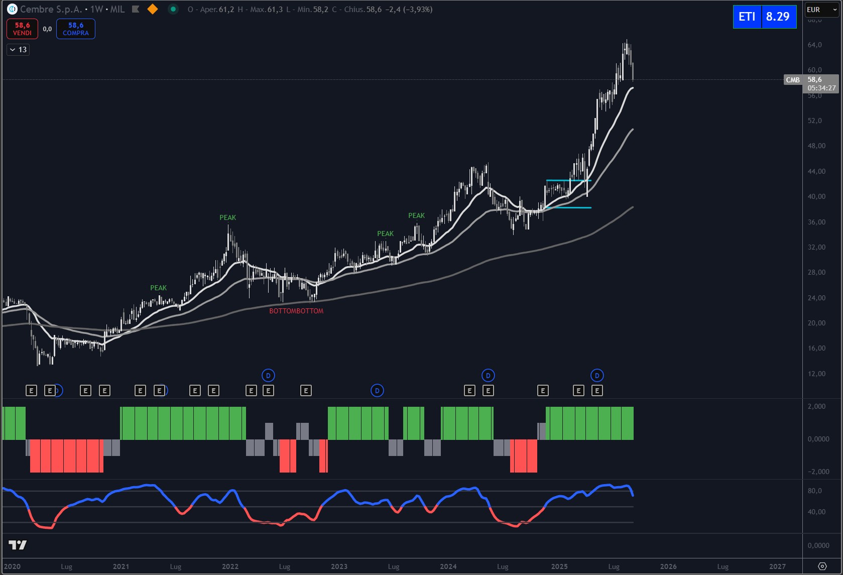Click the gray flag icon beside MIL
This screenshot has width=843, height=575.
click(136, 10)
